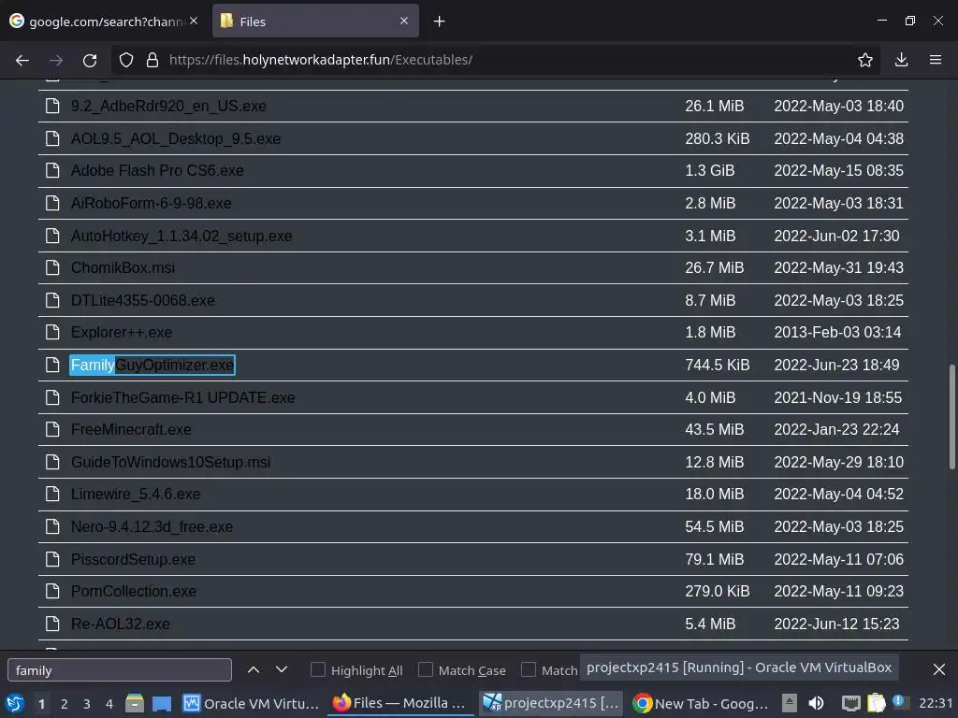Open the Firefox downloads panel
Viewport: 958px width, 718px height.
(x=901, y=60)
